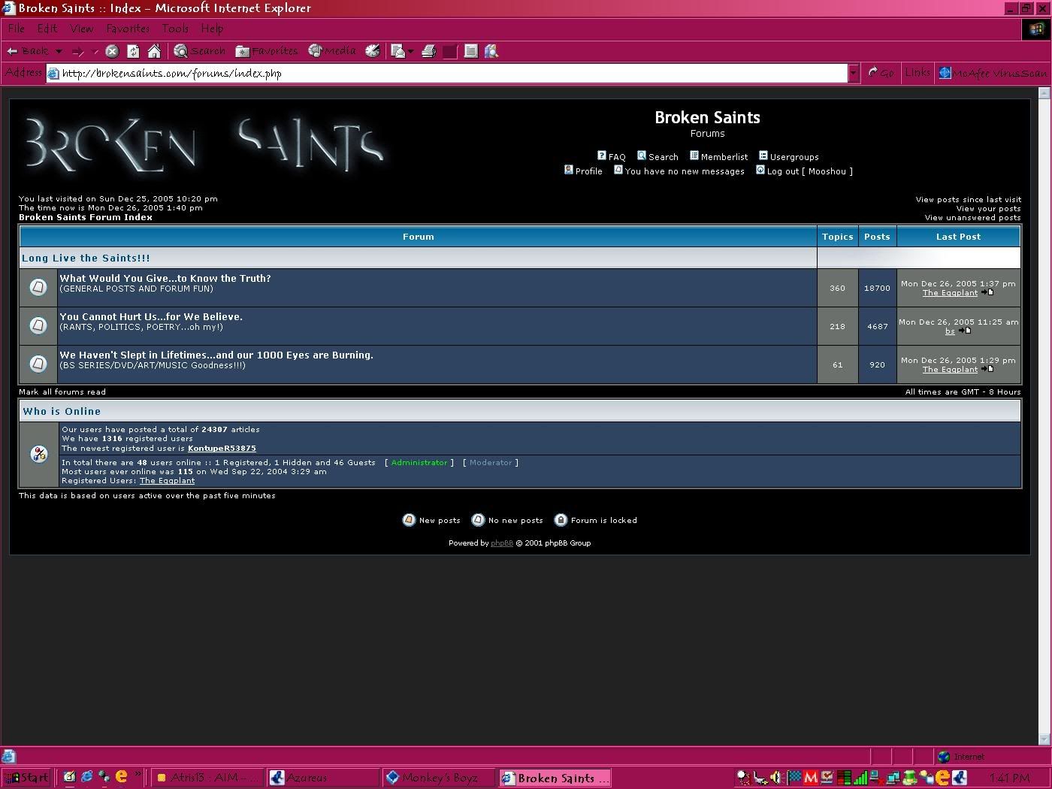This screenshot has height=789, width=1052.
Task: Click the Go button
Action: tap(881, 73)
